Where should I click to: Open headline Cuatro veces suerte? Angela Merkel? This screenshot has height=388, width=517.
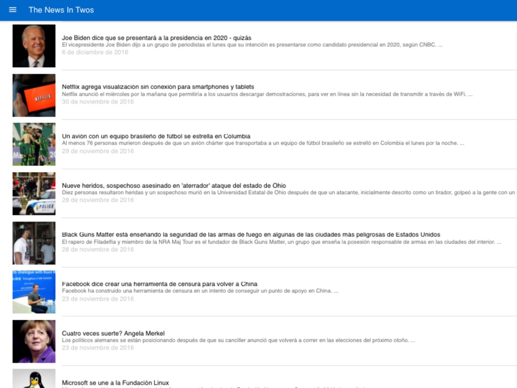pyautogui.click(x=113, y=333)
